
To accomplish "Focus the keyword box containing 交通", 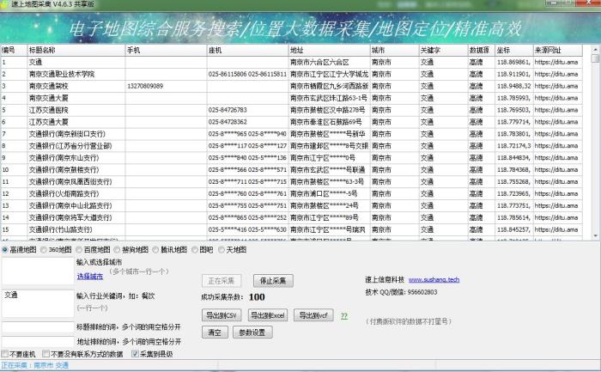I will (x=38, y=303).
